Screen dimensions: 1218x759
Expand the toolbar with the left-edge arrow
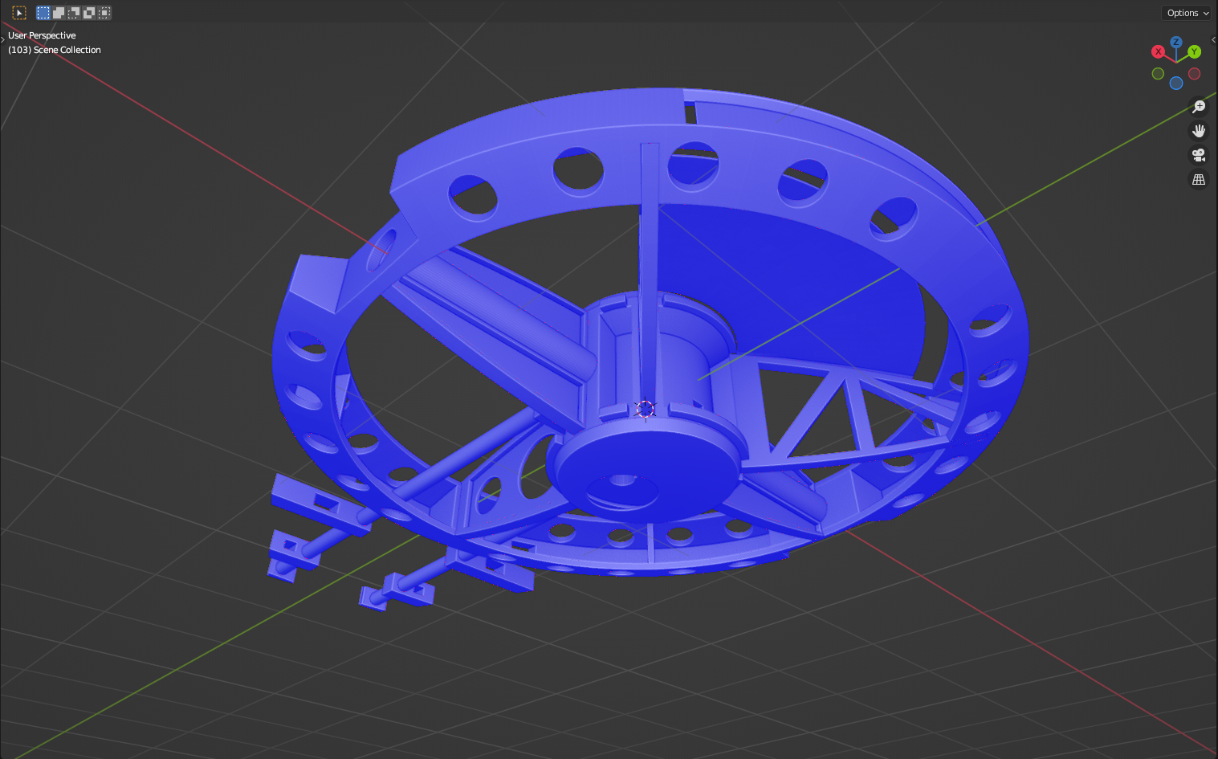point(2,39)
